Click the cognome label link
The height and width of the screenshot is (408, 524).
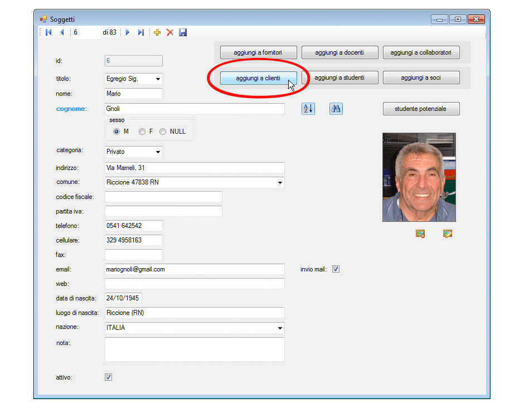71,109
